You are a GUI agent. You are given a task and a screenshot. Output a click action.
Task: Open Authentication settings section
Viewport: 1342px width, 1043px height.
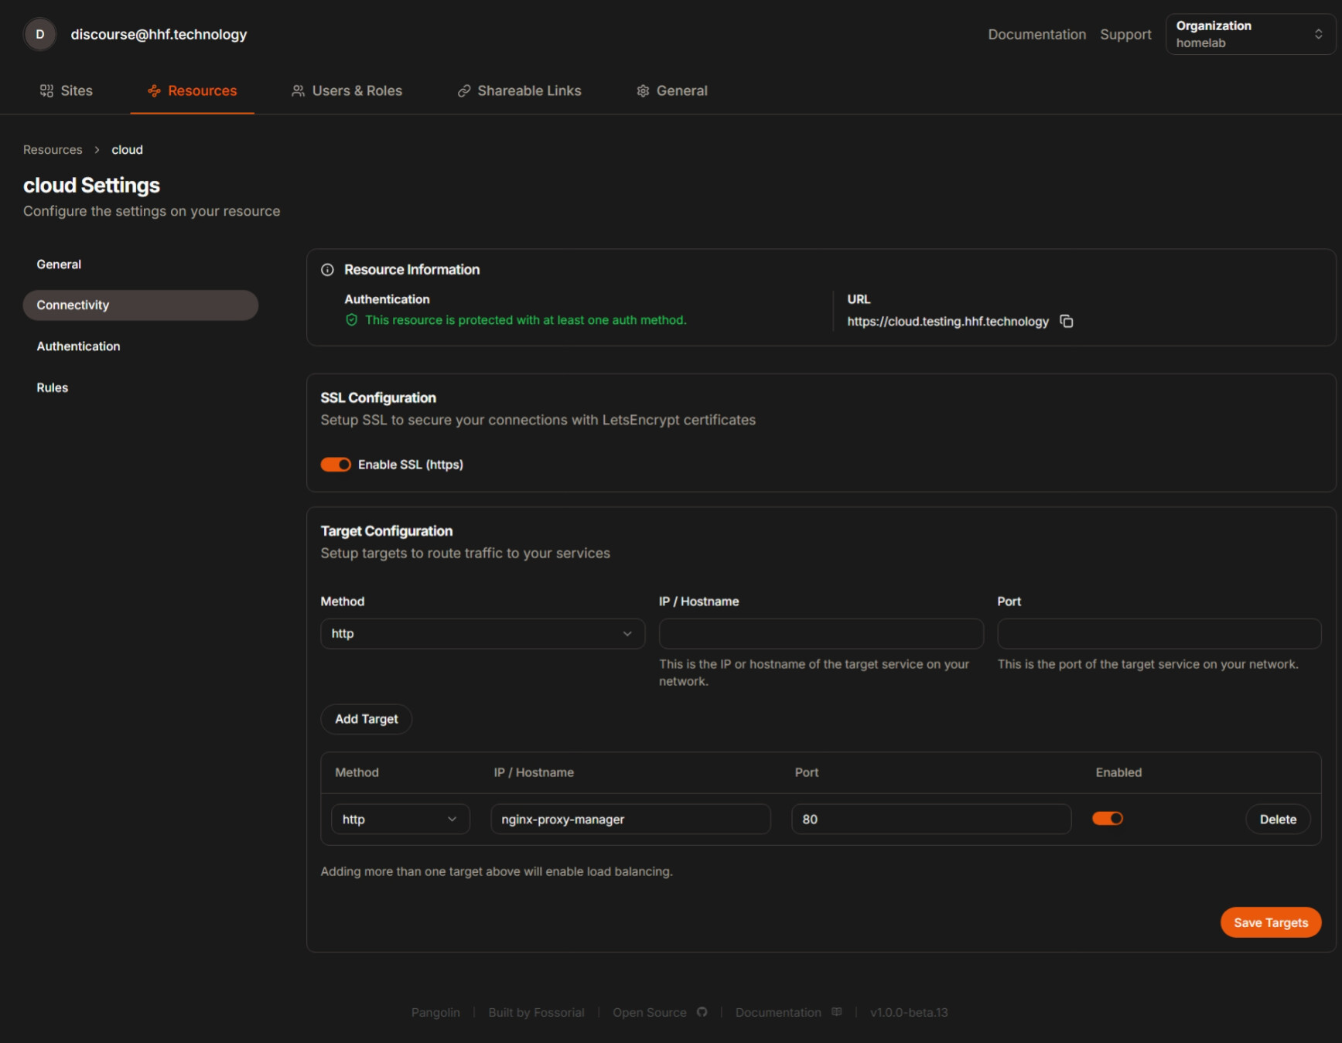[141, 346]
